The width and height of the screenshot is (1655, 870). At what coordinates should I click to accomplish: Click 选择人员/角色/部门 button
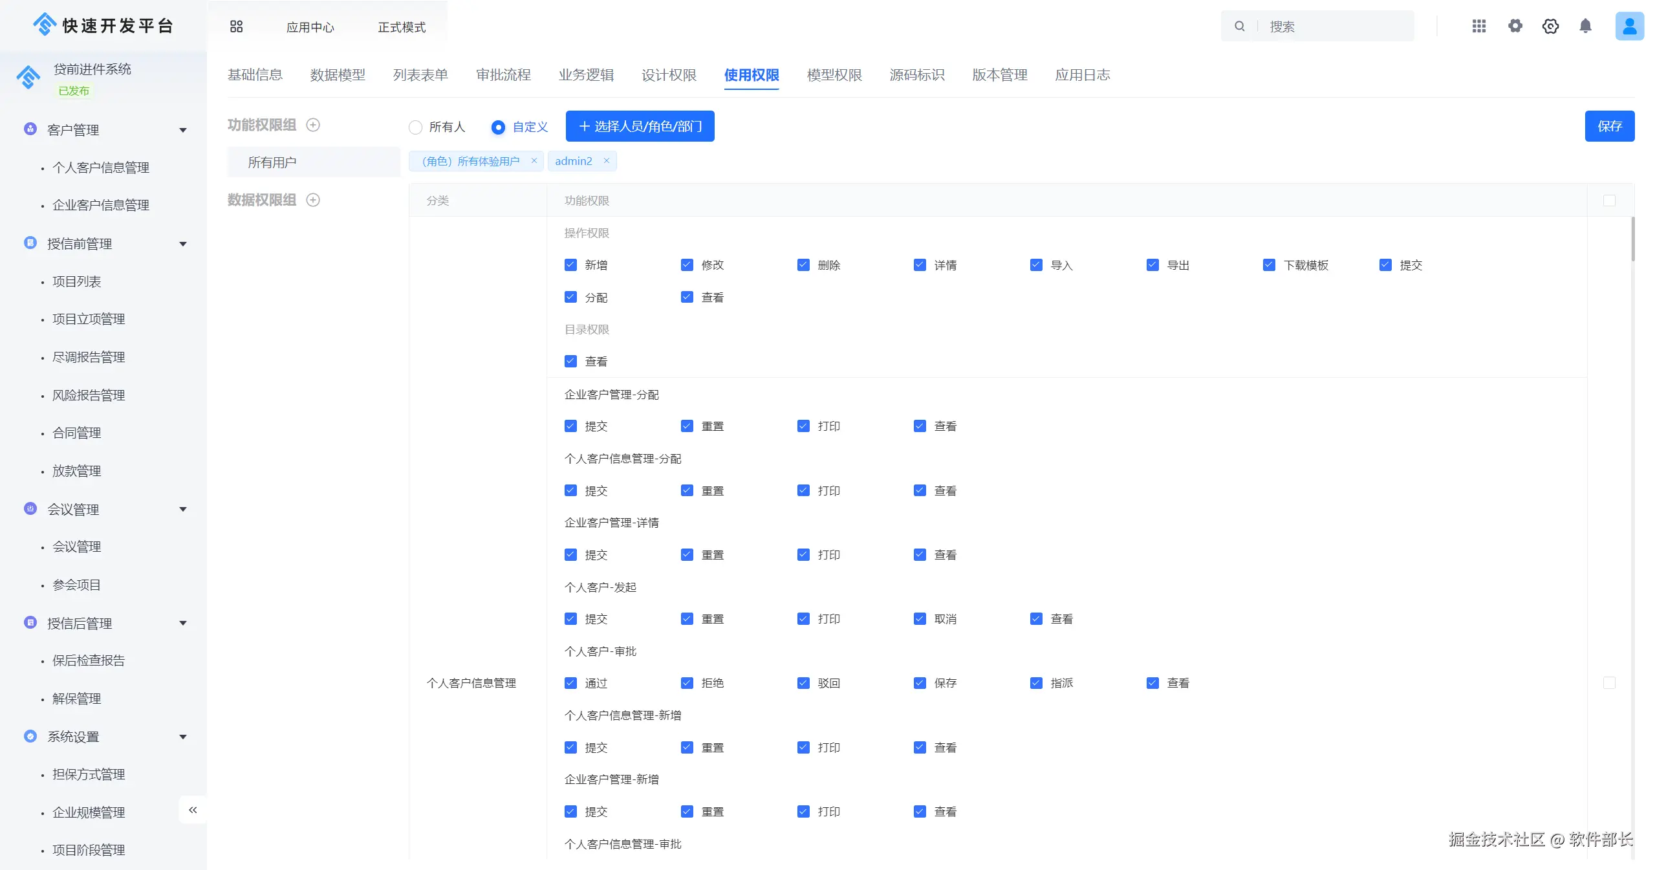pos(640,126)
